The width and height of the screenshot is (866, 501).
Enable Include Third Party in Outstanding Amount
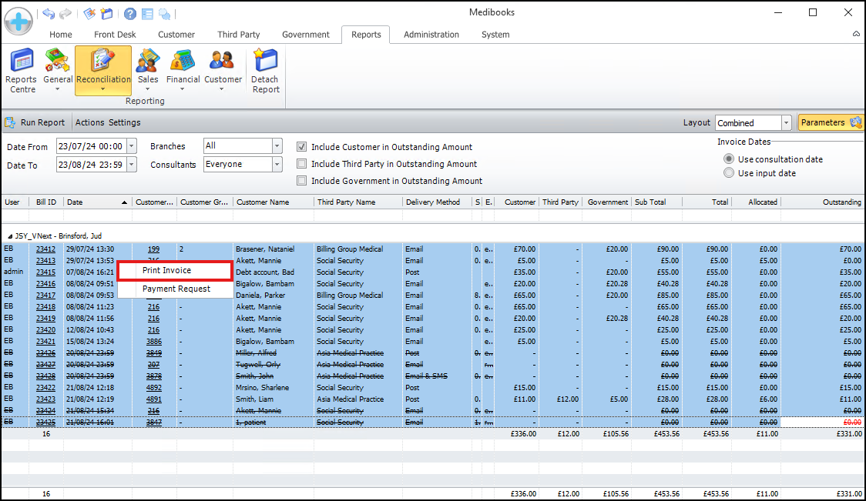tap(303, 164)
